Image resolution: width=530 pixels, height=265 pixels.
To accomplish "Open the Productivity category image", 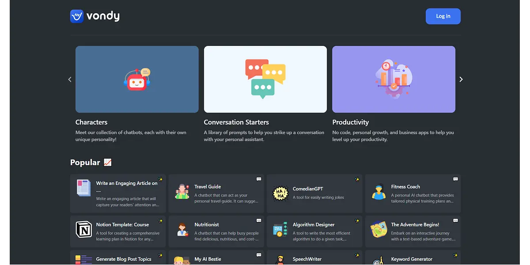I will 394,79.
